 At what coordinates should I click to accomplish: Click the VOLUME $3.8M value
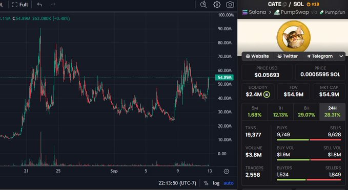254,155
